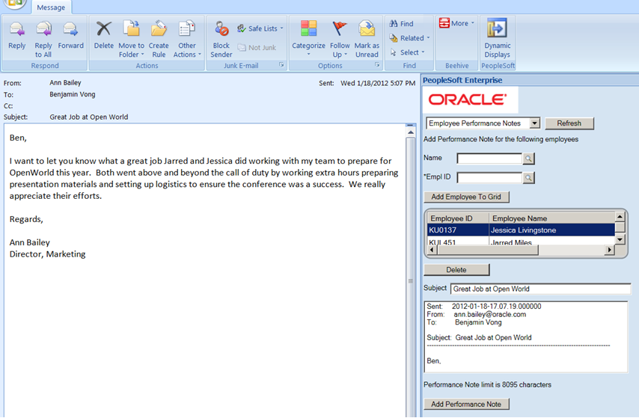
Task: Click into the Name input field
Action: (489, 158)
